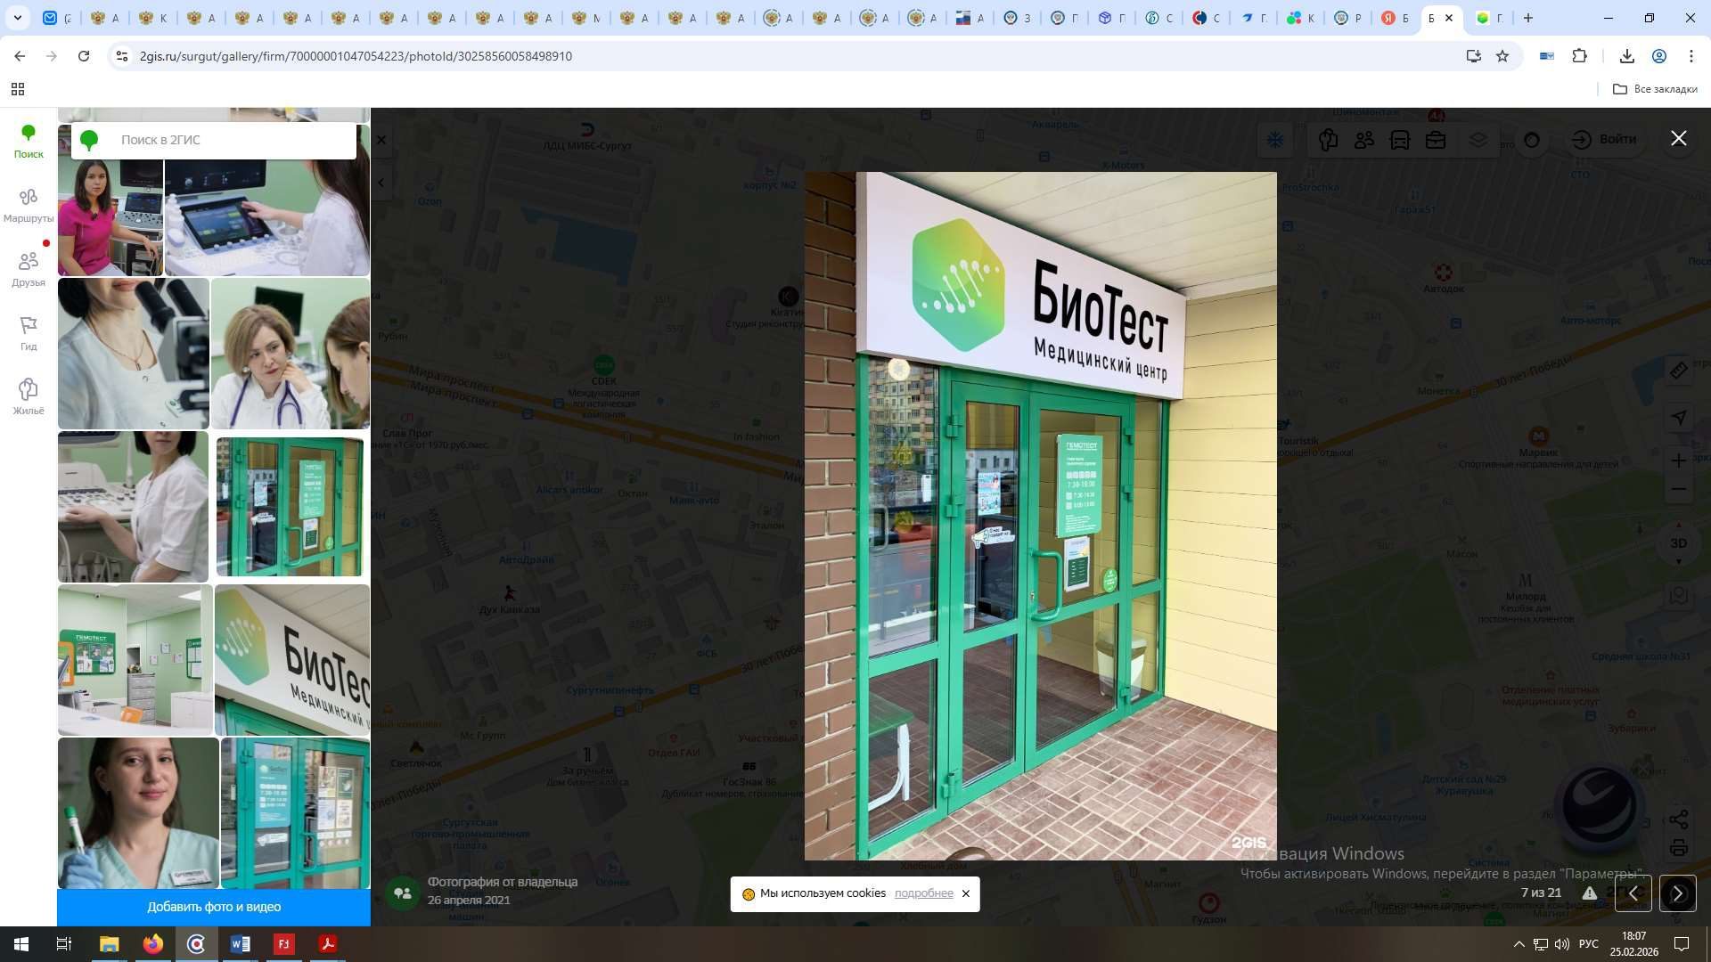
Task: Dismiss the cookies notification
Action: (965, 893)
